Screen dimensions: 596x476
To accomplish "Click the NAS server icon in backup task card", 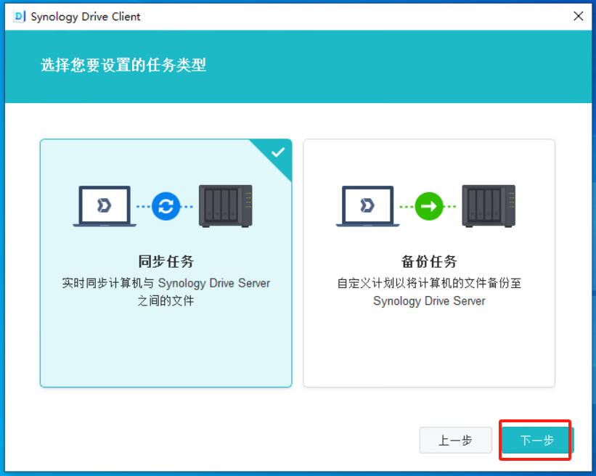I will point(489,206).
